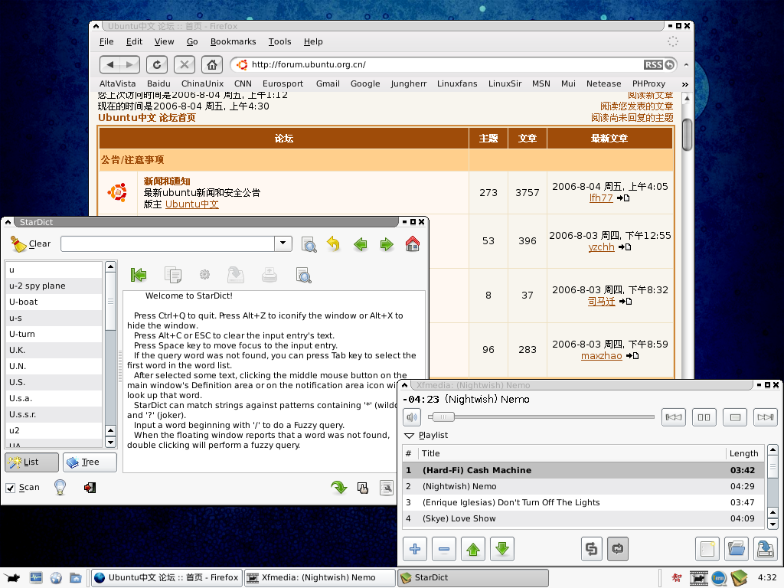Viewport: 784px width, 588px height.
Task: Click the Firefox forward arrow button
Action: pyautogui.click(x=129, y=64)
